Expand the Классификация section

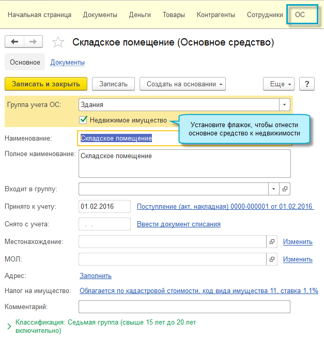[9, 326]
